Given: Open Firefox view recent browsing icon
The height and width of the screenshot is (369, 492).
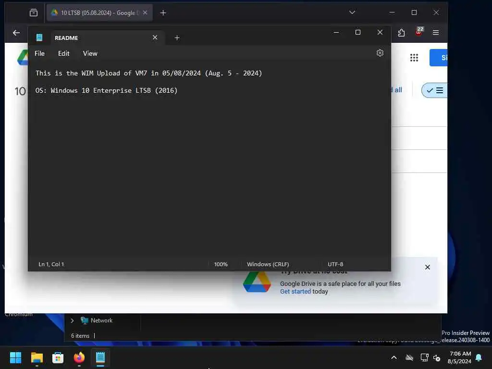Looking at the screenshot, I should point(34,12).
